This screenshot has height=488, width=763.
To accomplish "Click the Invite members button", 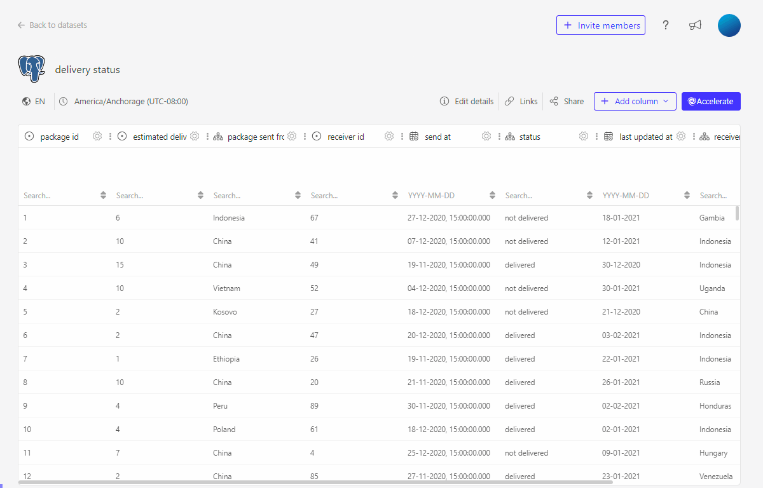I will click(x=600, y=25).
